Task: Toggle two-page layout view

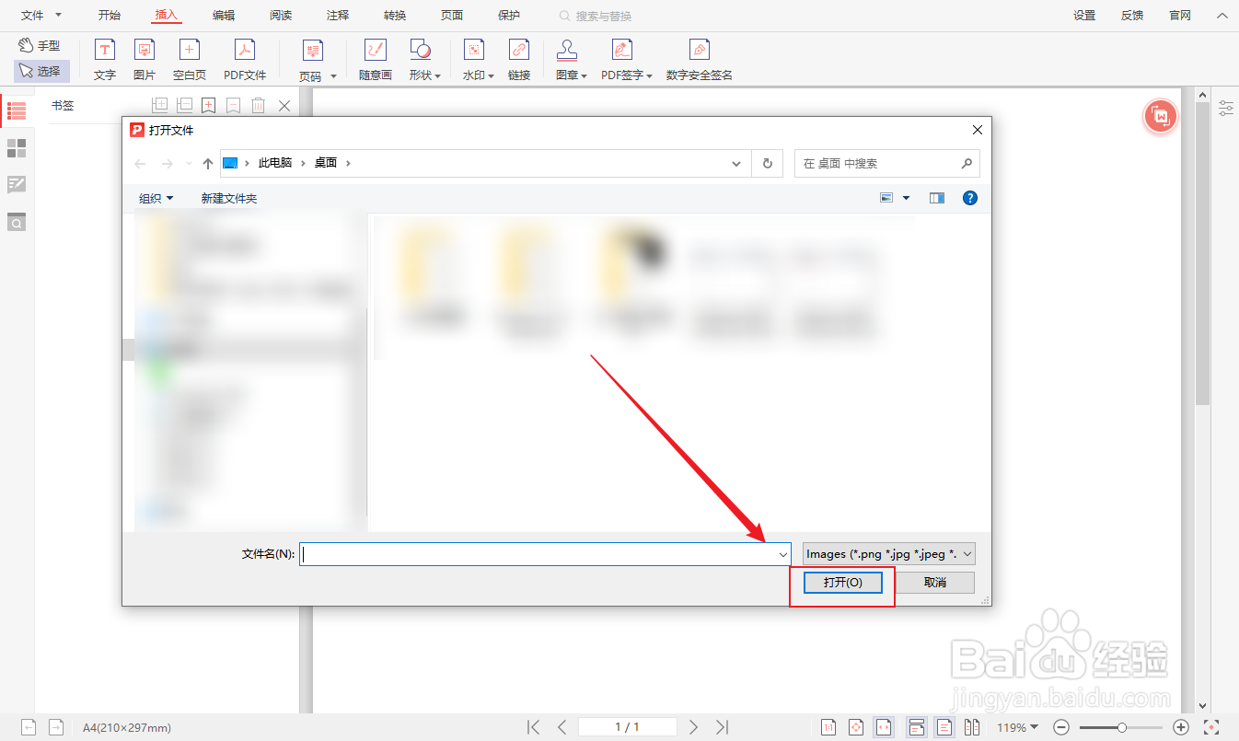Action: 971,727
